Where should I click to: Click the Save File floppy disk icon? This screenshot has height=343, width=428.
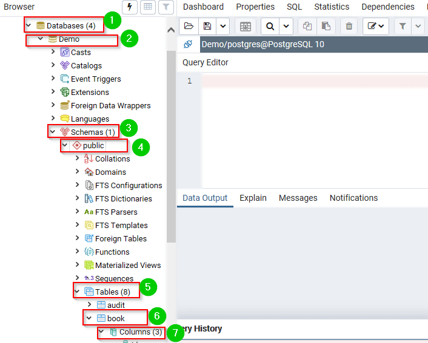point(207,26)
